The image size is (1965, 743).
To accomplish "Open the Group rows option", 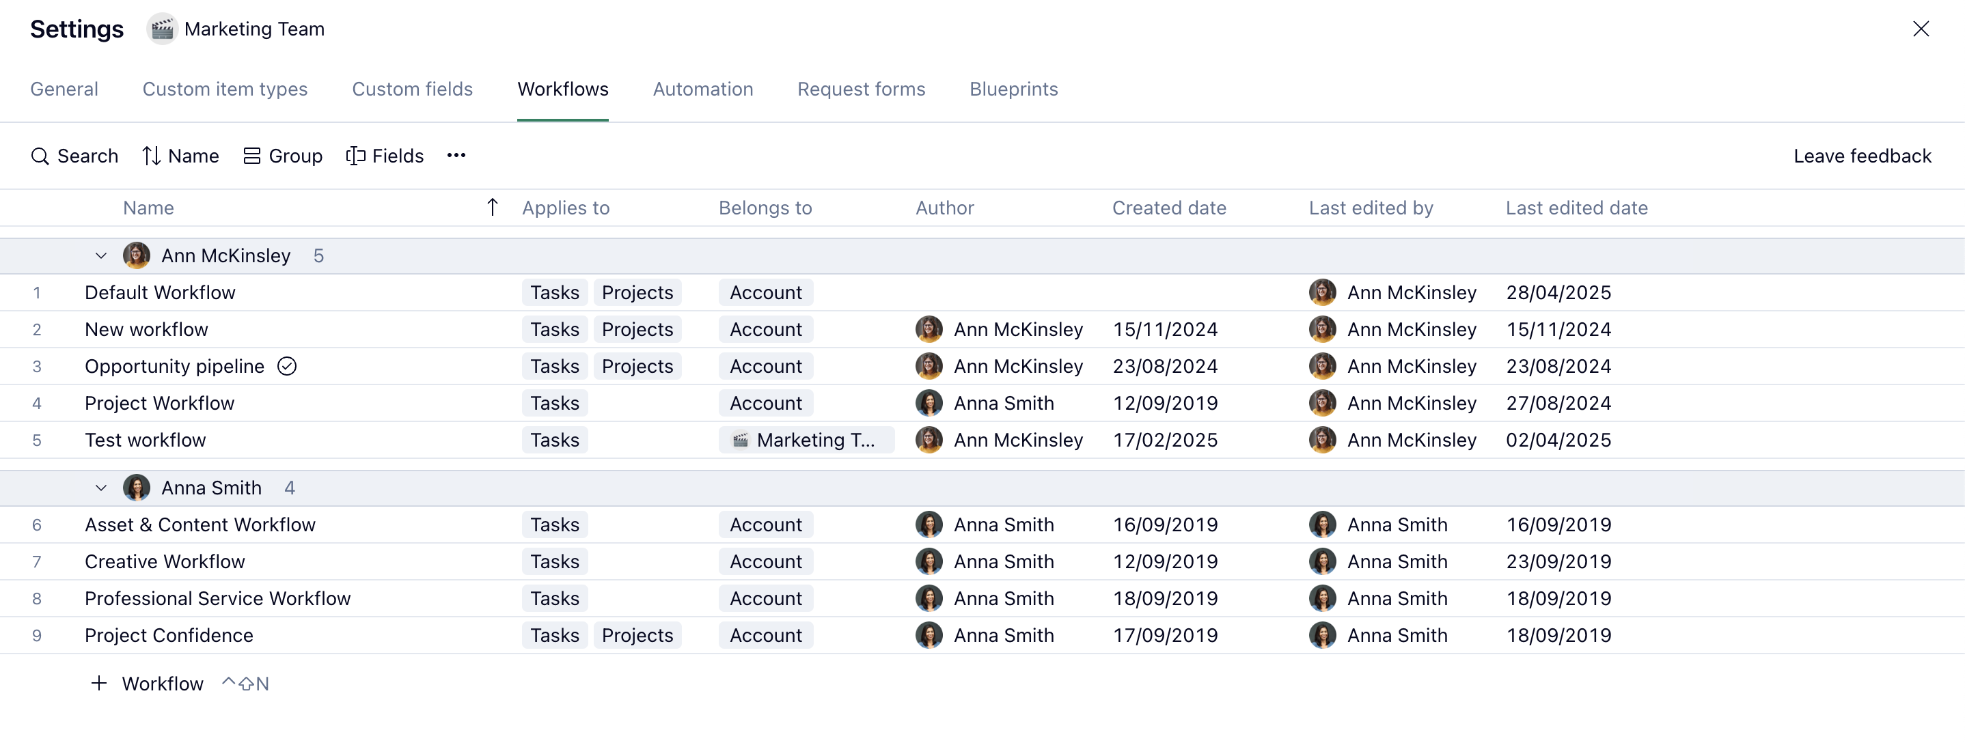I will click(x=282, y=156).
